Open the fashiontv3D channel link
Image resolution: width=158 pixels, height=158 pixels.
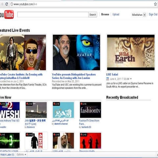tap(86, 127)
